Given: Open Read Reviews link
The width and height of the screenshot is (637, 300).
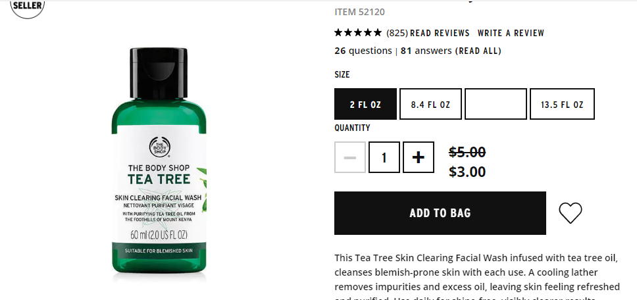Looking at the screenshot, I should coord(440,33).
